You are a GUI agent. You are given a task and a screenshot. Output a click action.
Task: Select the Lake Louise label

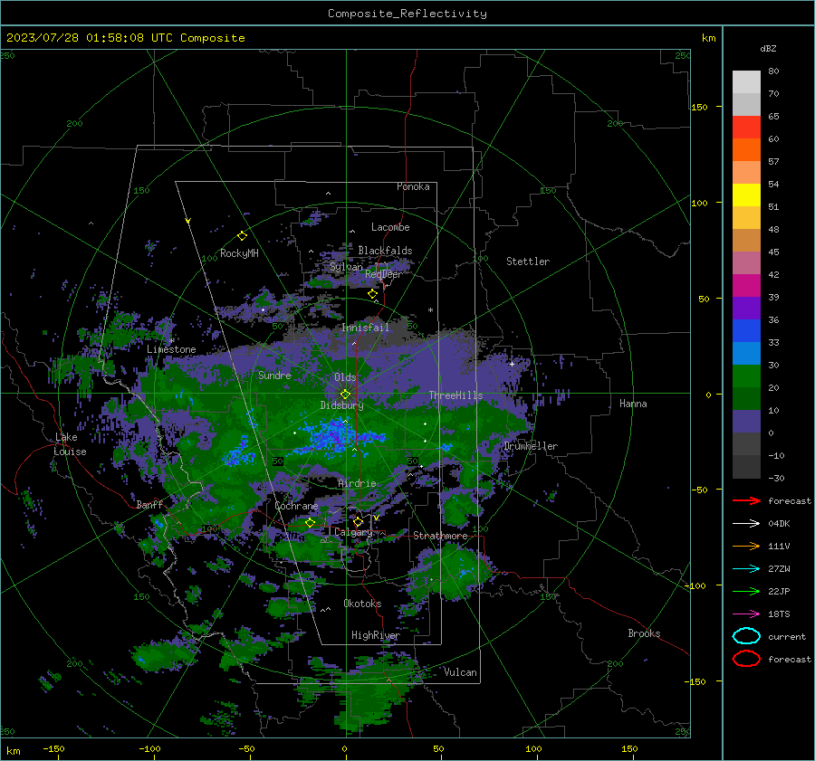point(71,444)
